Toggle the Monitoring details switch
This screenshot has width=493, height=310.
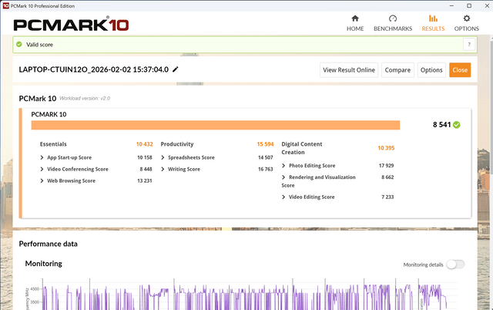tap(455, 265)
